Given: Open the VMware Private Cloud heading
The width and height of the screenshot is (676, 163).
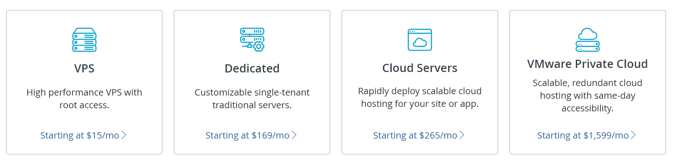Looking at the screenshot, I should coord(587,64).
